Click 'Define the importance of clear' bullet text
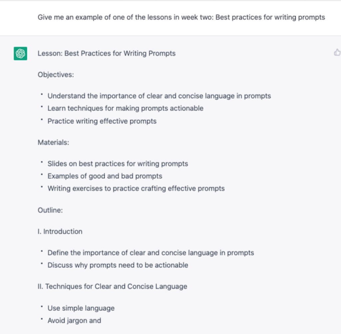 pos(151,253)
